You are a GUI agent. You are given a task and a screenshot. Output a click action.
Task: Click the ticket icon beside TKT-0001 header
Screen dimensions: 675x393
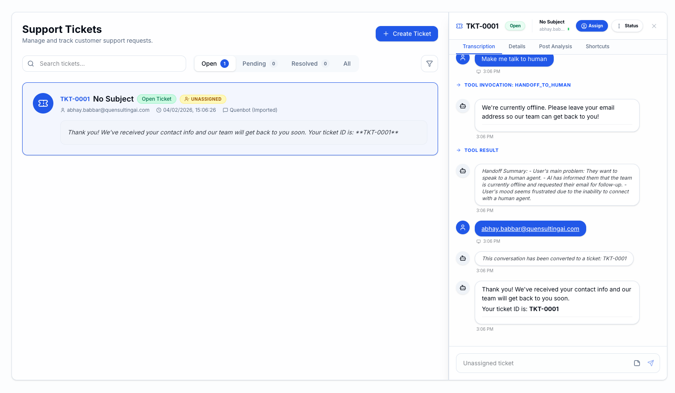(x=459, y=26)
